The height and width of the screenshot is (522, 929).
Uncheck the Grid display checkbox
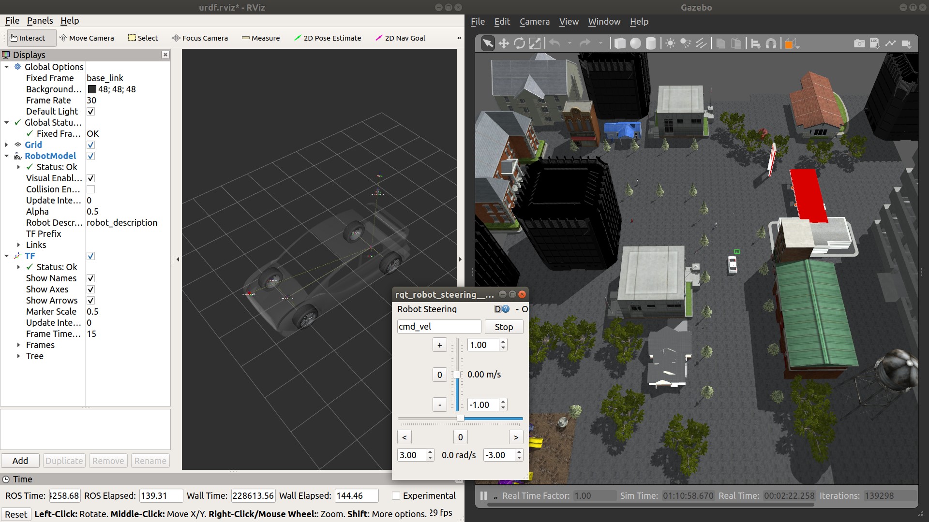(x=90, y=145)
